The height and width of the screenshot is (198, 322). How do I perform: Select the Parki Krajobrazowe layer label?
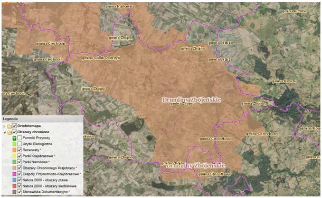coord(38,156)
